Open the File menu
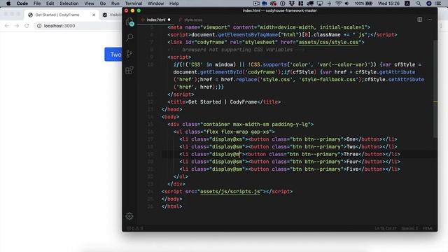The height and width of the screenshot is (252, 448). click(x=37, y=3)
